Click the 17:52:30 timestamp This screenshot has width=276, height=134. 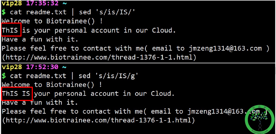(x=42, y=67)
